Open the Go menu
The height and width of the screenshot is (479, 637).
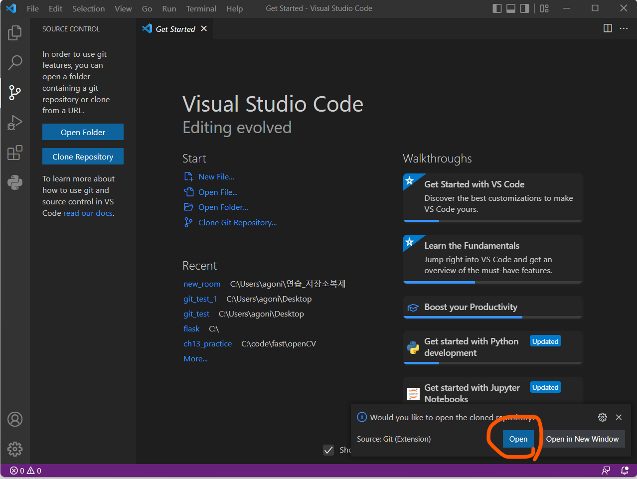tap(147, 8)
